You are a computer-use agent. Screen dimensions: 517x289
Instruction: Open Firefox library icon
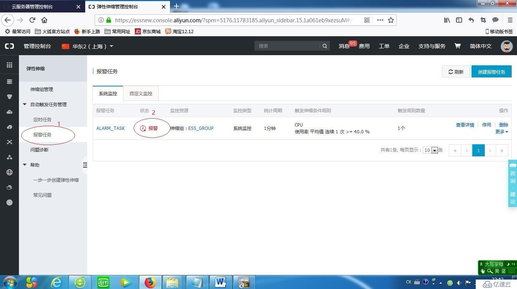(x=447, y=20)
